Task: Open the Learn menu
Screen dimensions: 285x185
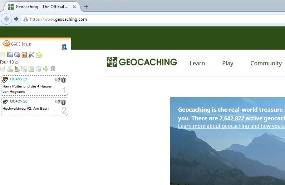Action: click(x=197, y=63)
